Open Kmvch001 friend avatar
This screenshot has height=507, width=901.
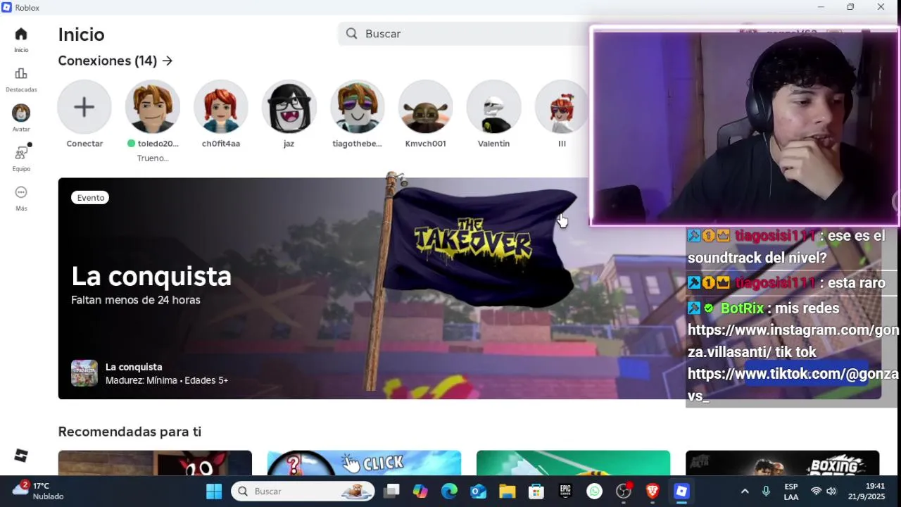pos(425,107)
